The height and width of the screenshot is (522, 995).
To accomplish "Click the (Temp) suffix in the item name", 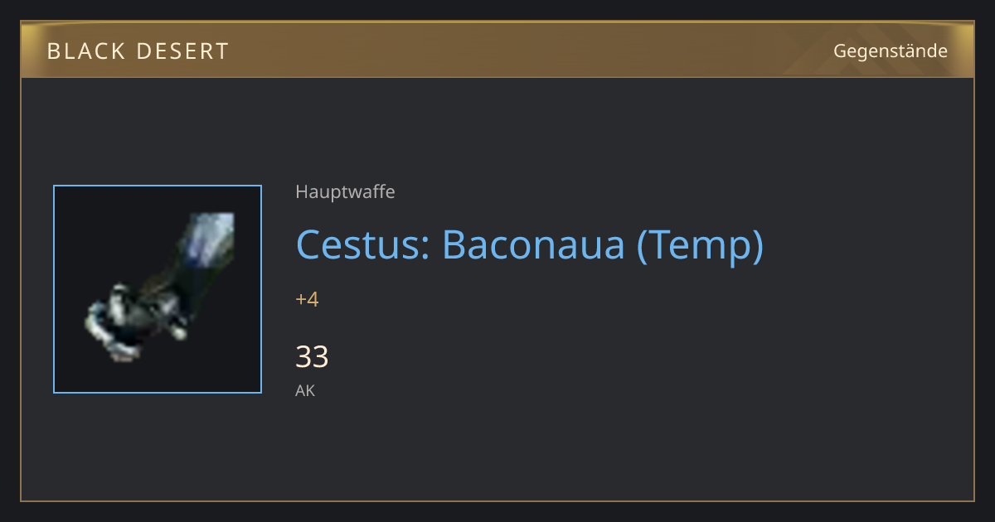I will pos(700,245).
